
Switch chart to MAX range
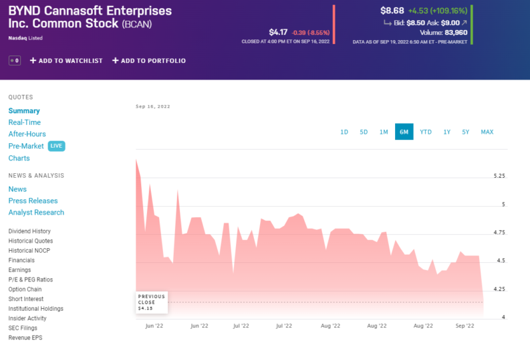click(x=487, y=132)
